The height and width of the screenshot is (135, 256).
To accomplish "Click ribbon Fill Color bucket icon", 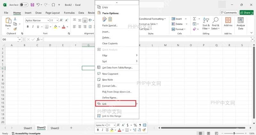I will tap(55, 26).
